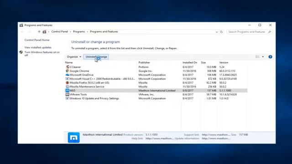This screenshot has width=292, height=164.
Task: Open the help question mark icon
Action: coord(270,56)
